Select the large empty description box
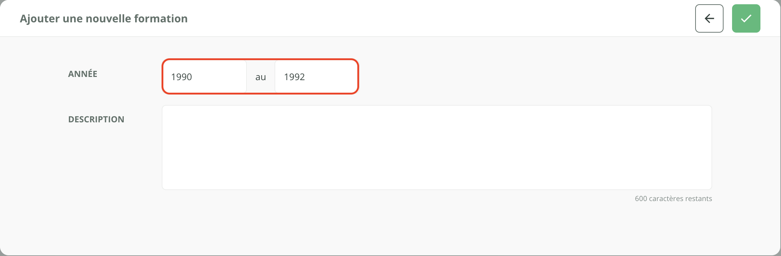This screenshot has height=256, width=781. (x=437, y=147)
